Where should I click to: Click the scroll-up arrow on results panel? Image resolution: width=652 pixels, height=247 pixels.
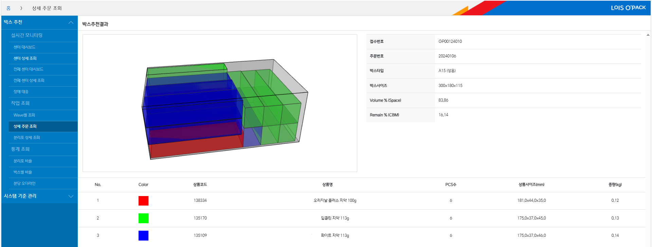tap(648, 35)
